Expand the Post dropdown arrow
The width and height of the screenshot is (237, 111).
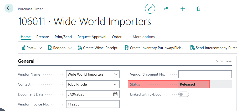pyautogui.click(x=40, y=48)
